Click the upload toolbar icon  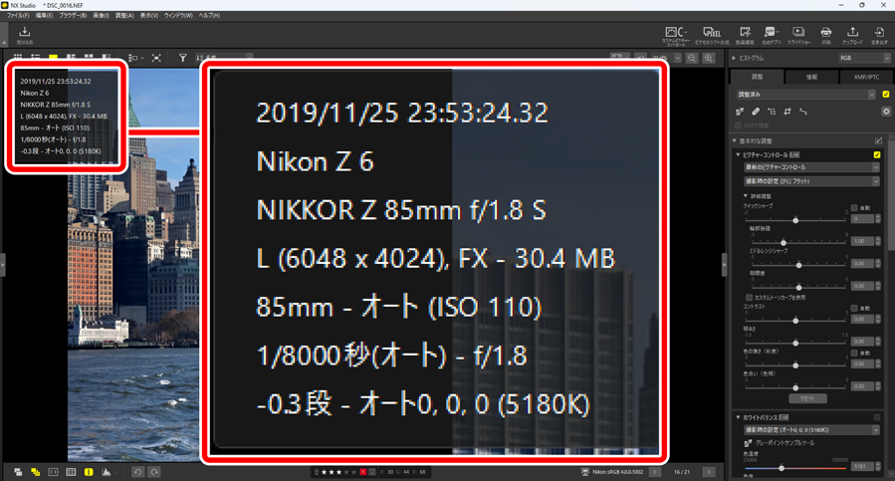point(852,36)
